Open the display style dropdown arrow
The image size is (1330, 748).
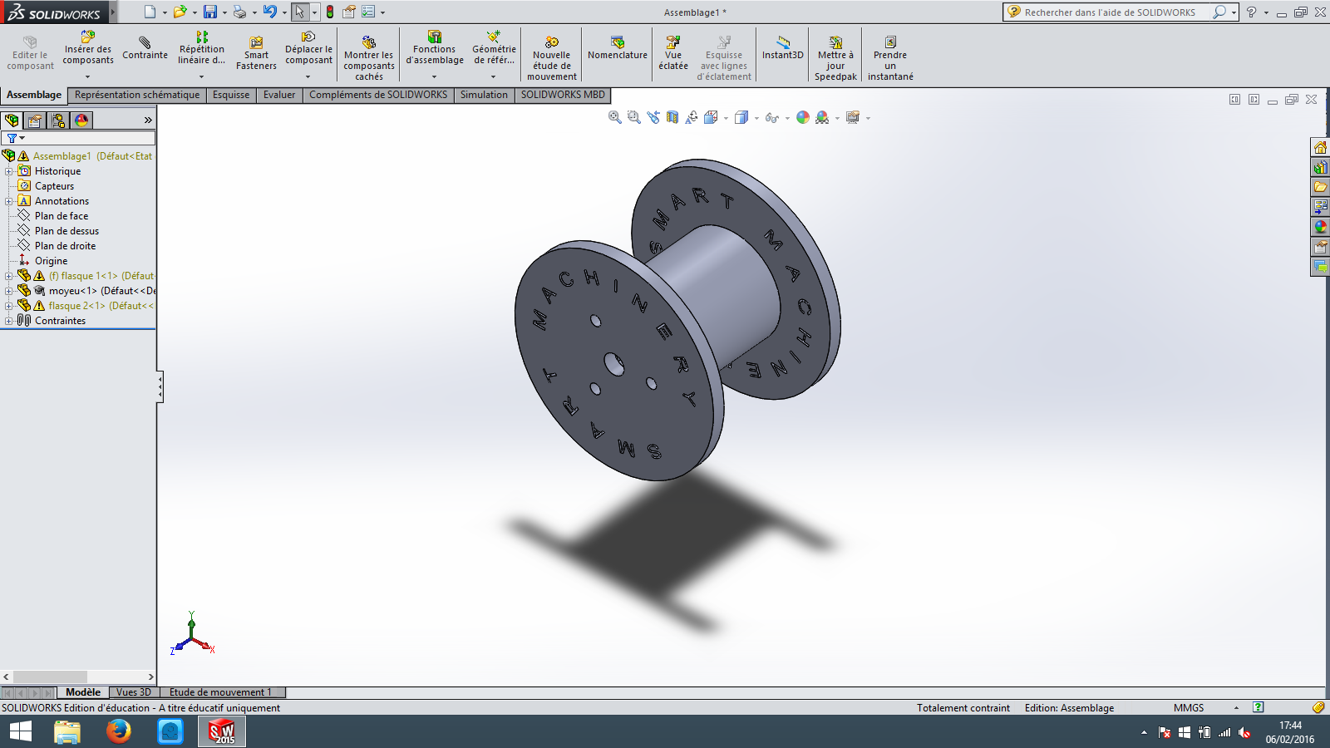[x=756, y=118]
